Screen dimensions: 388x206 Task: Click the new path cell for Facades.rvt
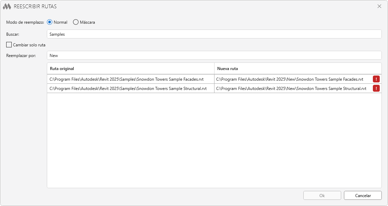[x=290, y=79]
